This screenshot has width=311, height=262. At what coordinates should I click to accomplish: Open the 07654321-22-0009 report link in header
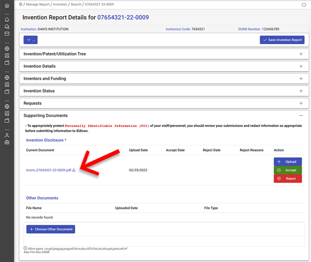pyautogui.click(x=122, y=17)
